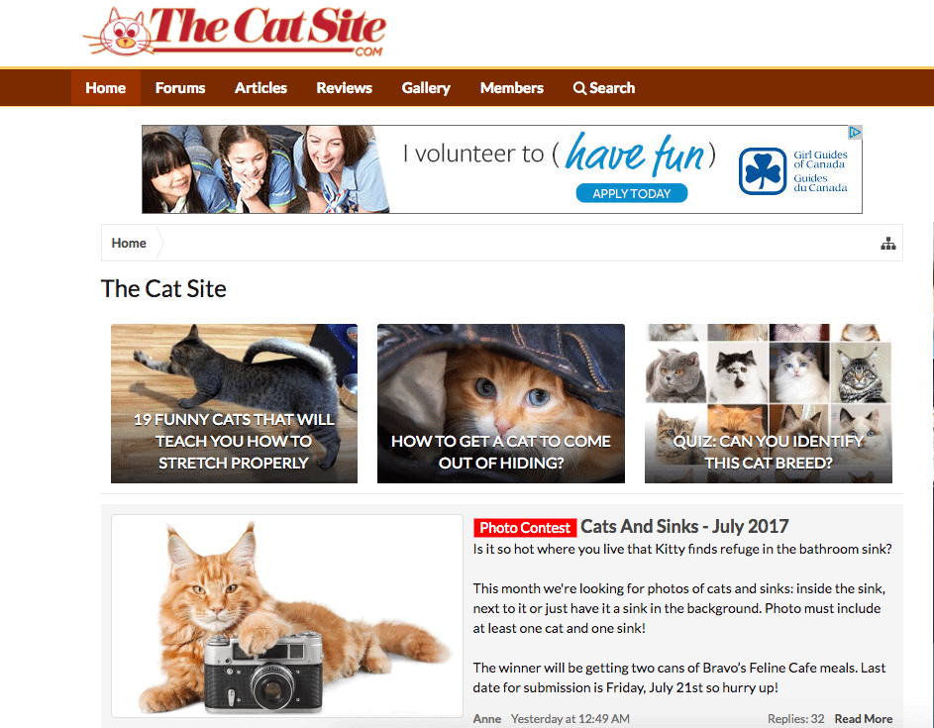This screenshot has width=934, height=728.
Task: Open the funny stretching cats article thumbnail
Action: point(234,403)
